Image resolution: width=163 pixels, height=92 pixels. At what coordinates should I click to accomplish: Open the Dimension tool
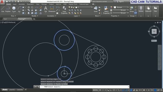click(52, 9)
